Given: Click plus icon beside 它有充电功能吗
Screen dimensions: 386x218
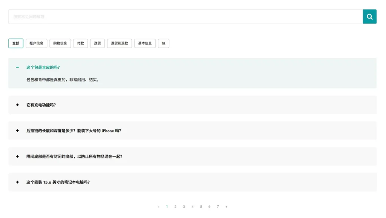Looking at the screenshot, I should click(x=17, y=105).
